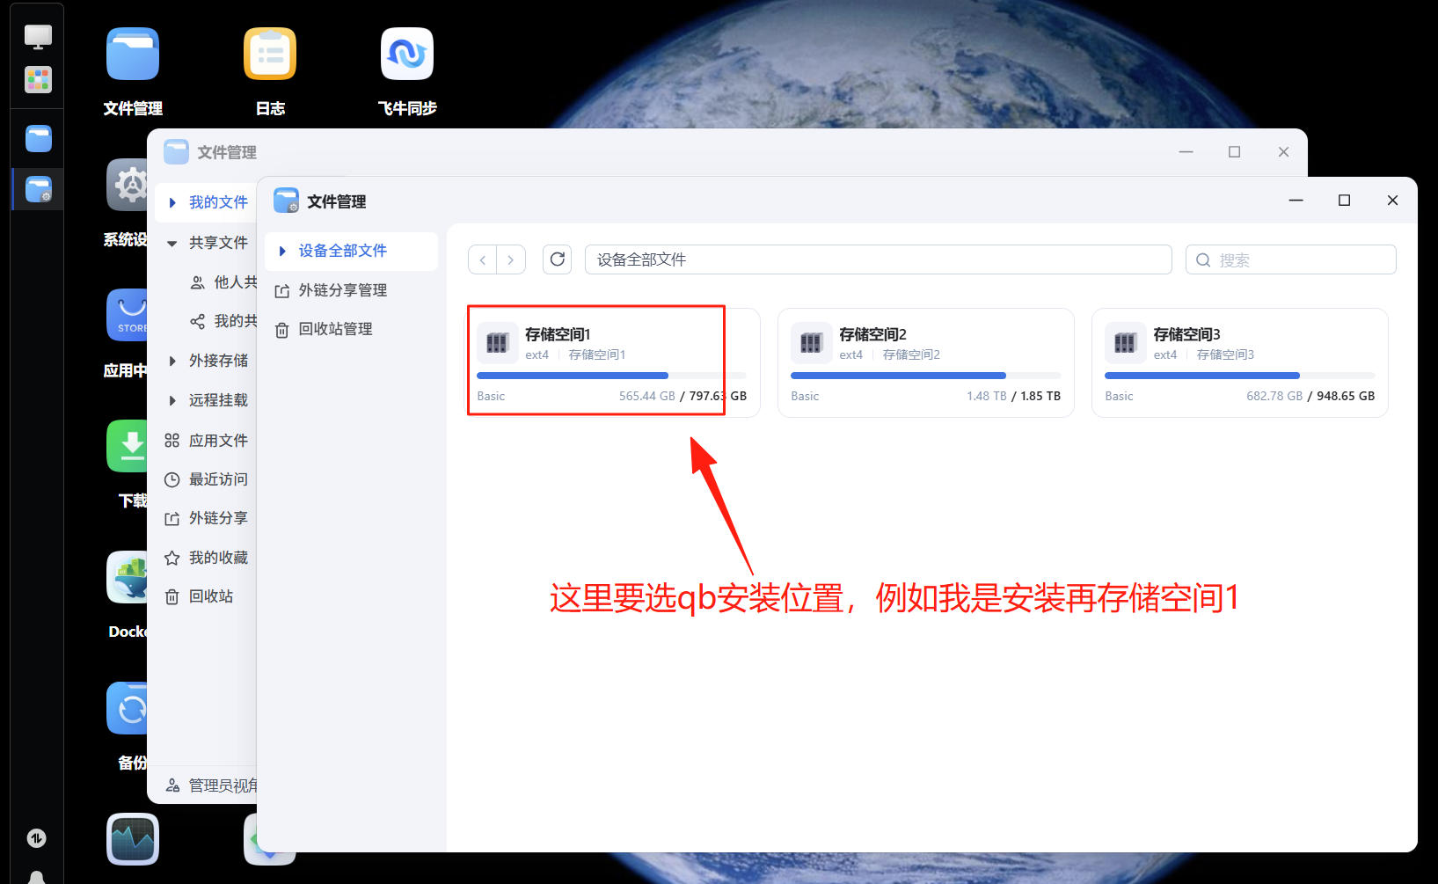
Task: Go back with the left chevron button
Action: [483, 259]
